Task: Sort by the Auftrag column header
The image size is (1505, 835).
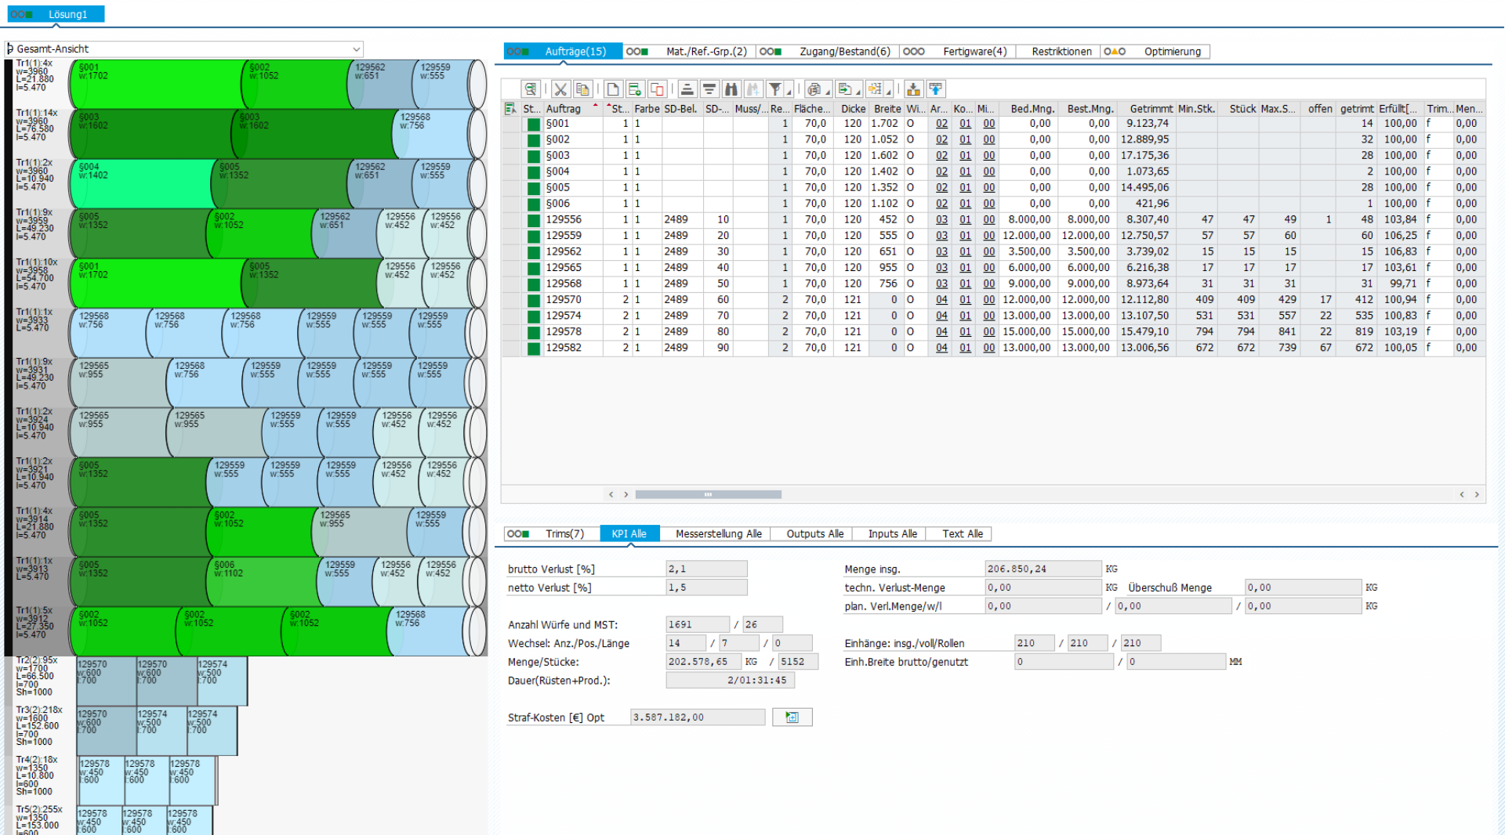Action: 572,109
